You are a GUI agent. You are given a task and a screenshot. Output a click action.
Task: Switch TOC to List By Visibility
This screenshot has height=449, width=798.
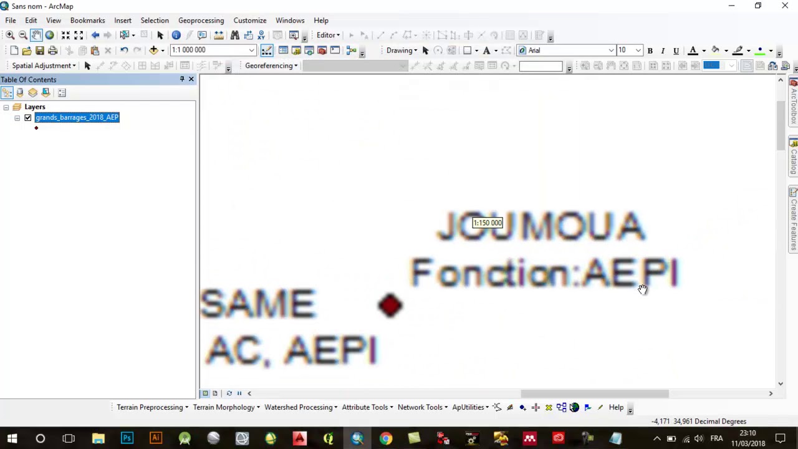32,92
